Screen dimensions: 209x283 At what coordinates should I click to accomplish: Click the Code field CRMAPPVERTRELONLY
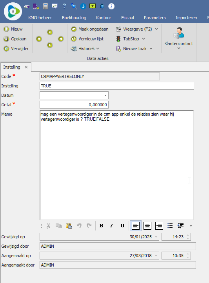(x=100, y=76)
